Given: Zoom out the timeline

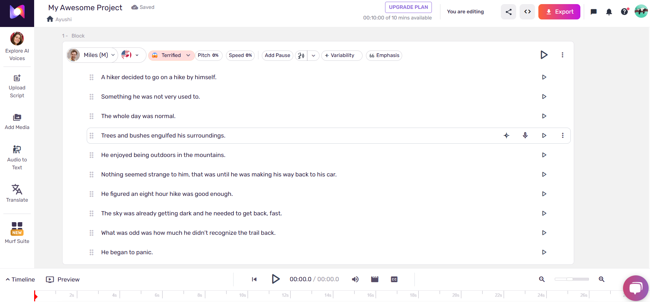Looking at the screenshot, I should (542, 279).
